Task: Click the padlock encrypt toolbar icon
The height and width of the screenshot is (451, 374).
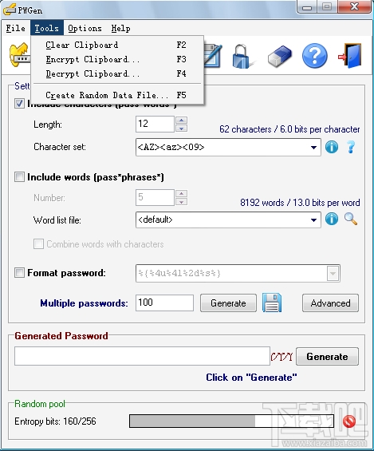Action: pyautogui.click(x=242, y=57)
